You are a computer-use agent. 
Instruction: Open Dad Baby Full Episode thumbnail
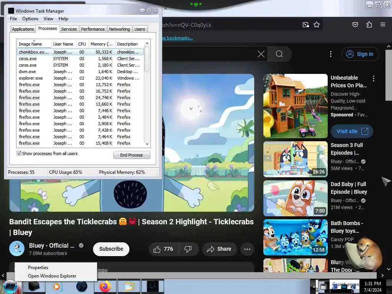296,198
